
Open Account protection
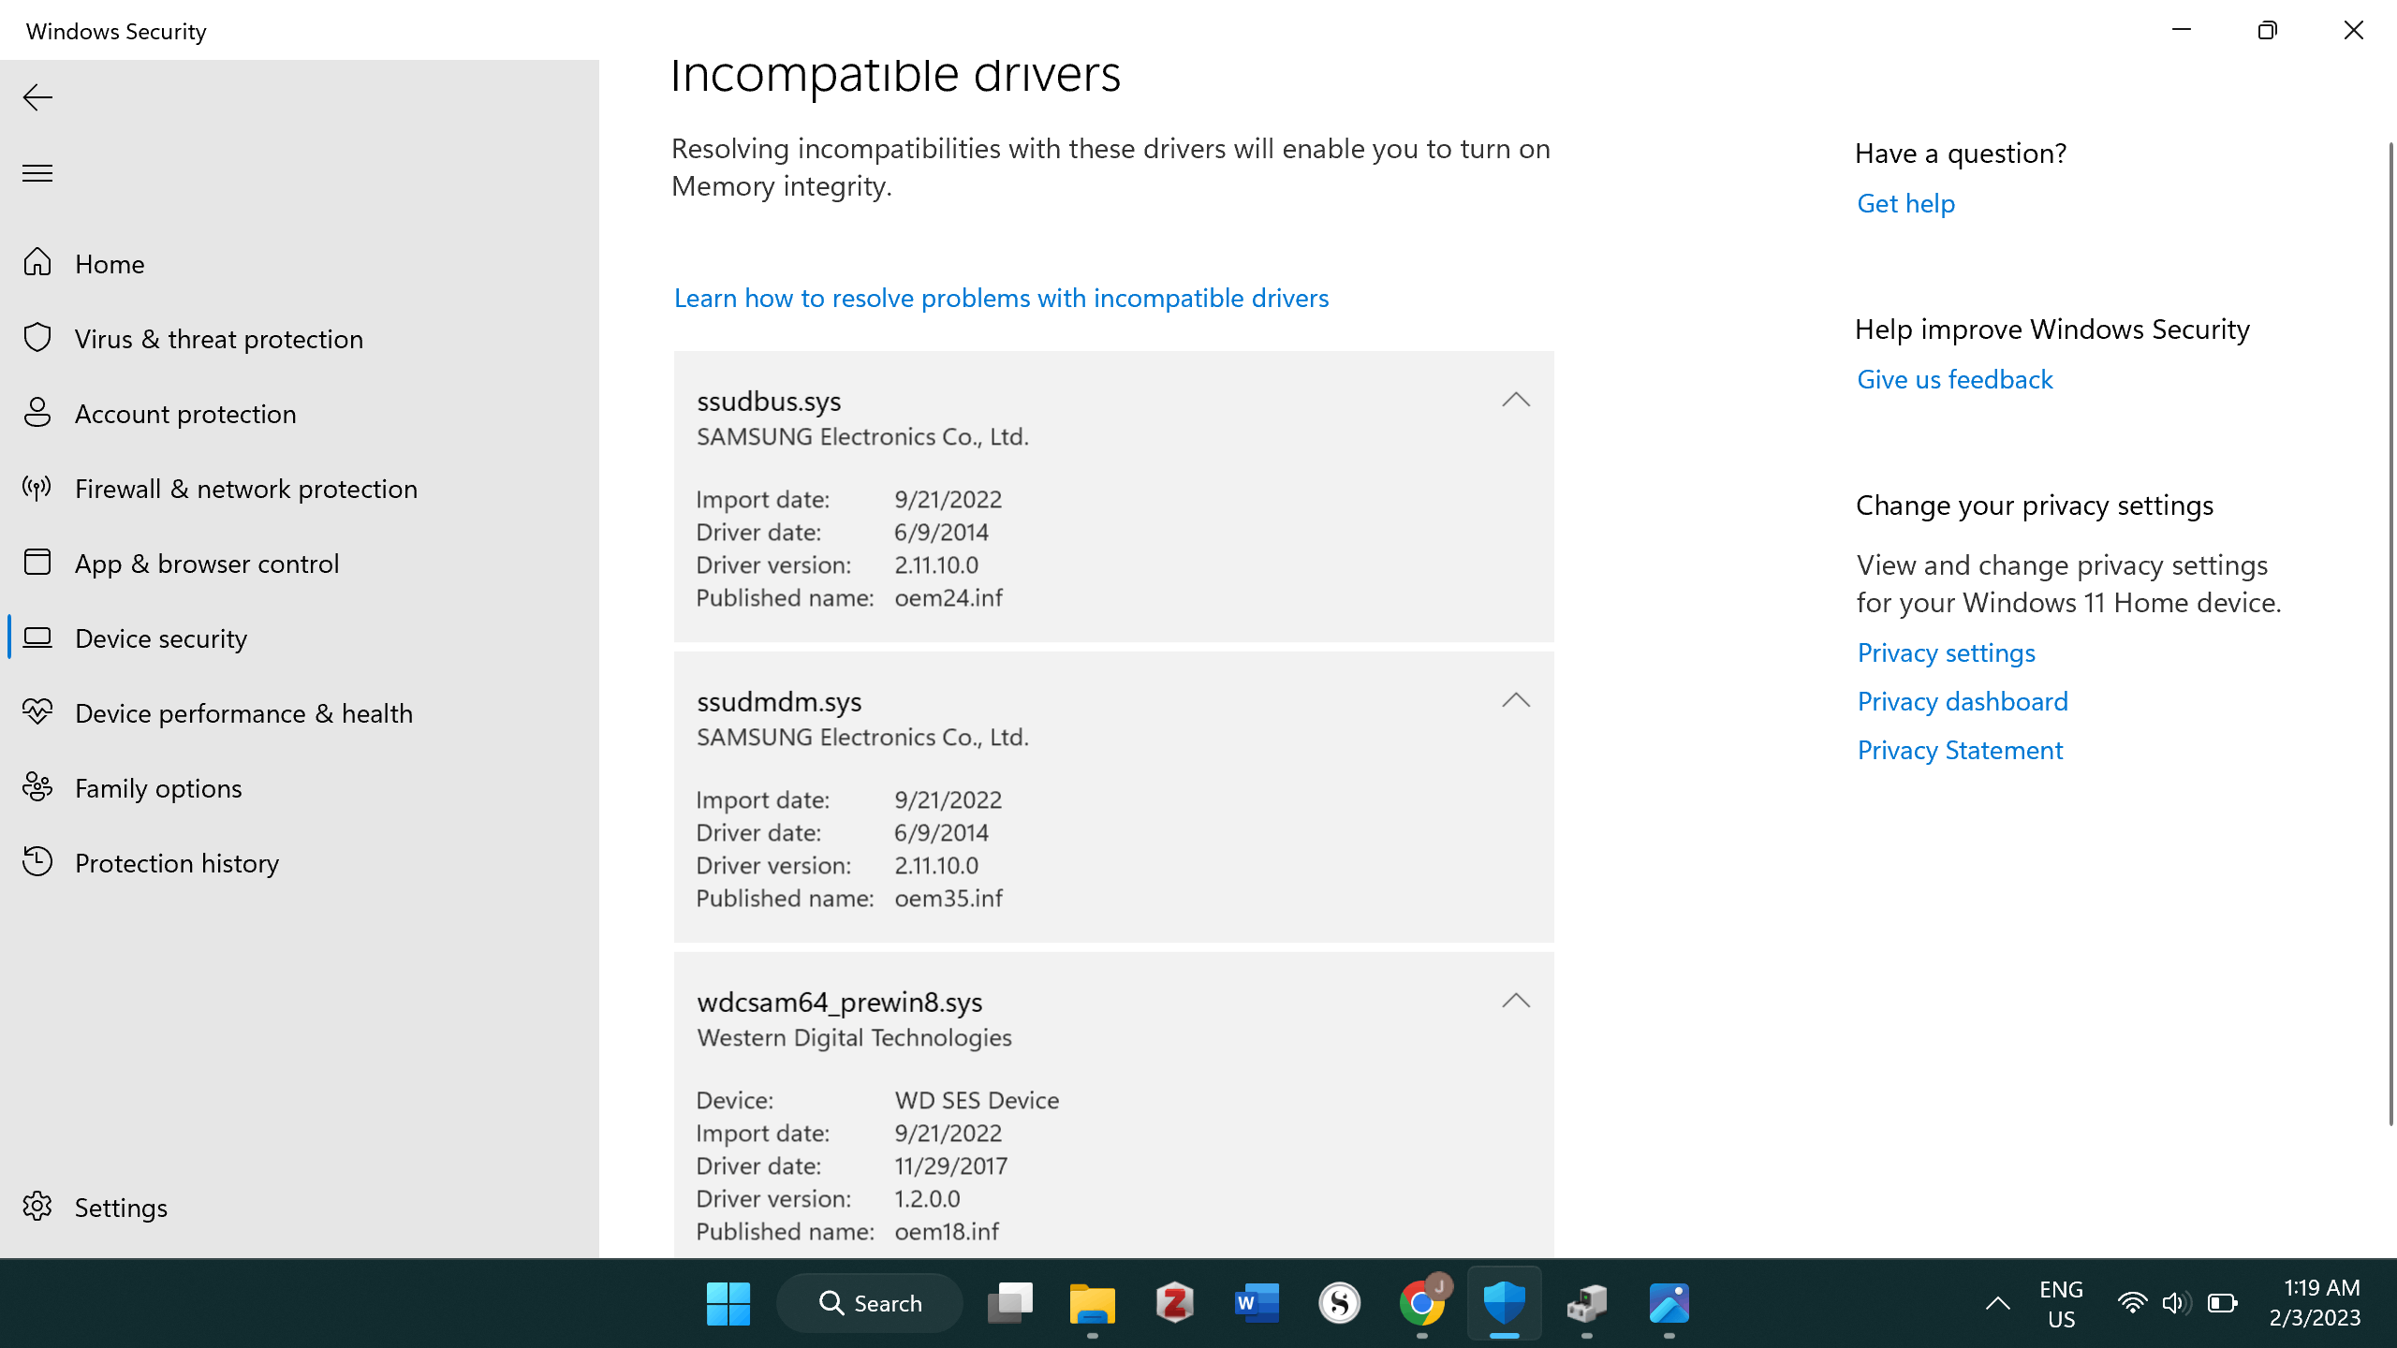click(x=185, y=414)
